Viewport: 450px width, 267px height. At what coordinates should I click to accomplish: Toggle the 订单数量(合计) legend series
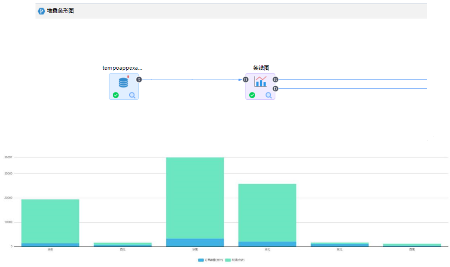210,260
